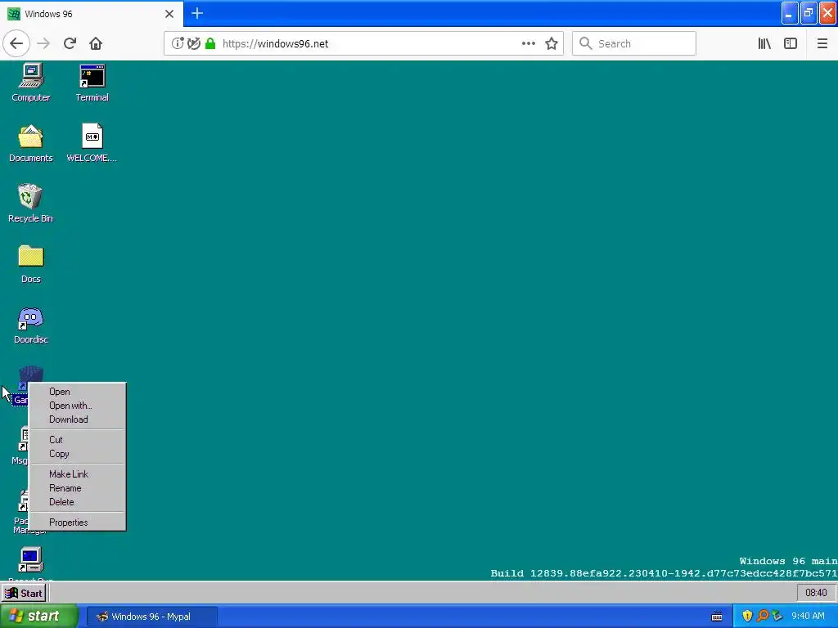
Task: Open the Docs folder icon
Action: pyautogui.click(x=31, y=264)
